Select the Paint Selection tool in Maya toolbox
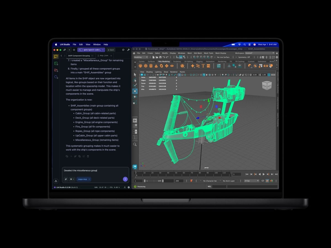 click(135, 85)
